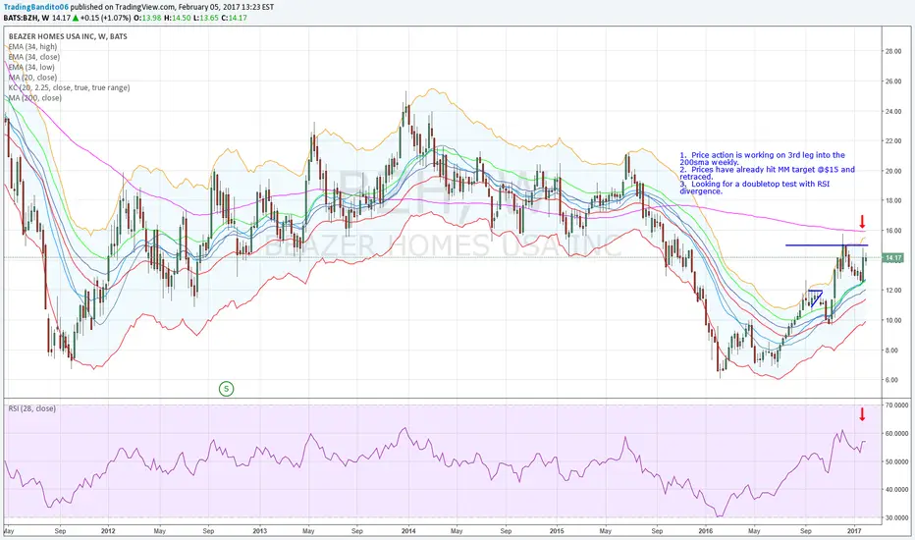
Task: Click the 12.00 price axis label
Action: (x=893, y=291)
